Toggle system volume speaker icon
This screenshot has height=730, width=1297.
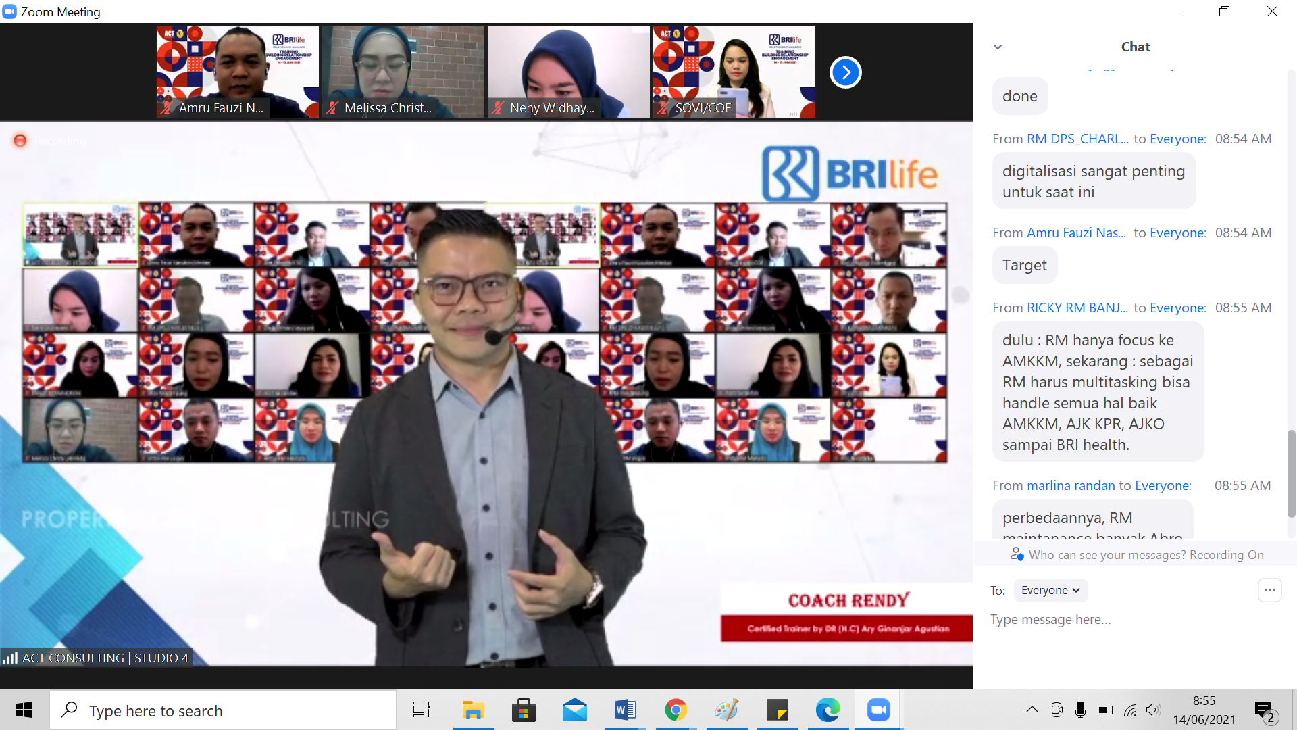point(1153,710)
